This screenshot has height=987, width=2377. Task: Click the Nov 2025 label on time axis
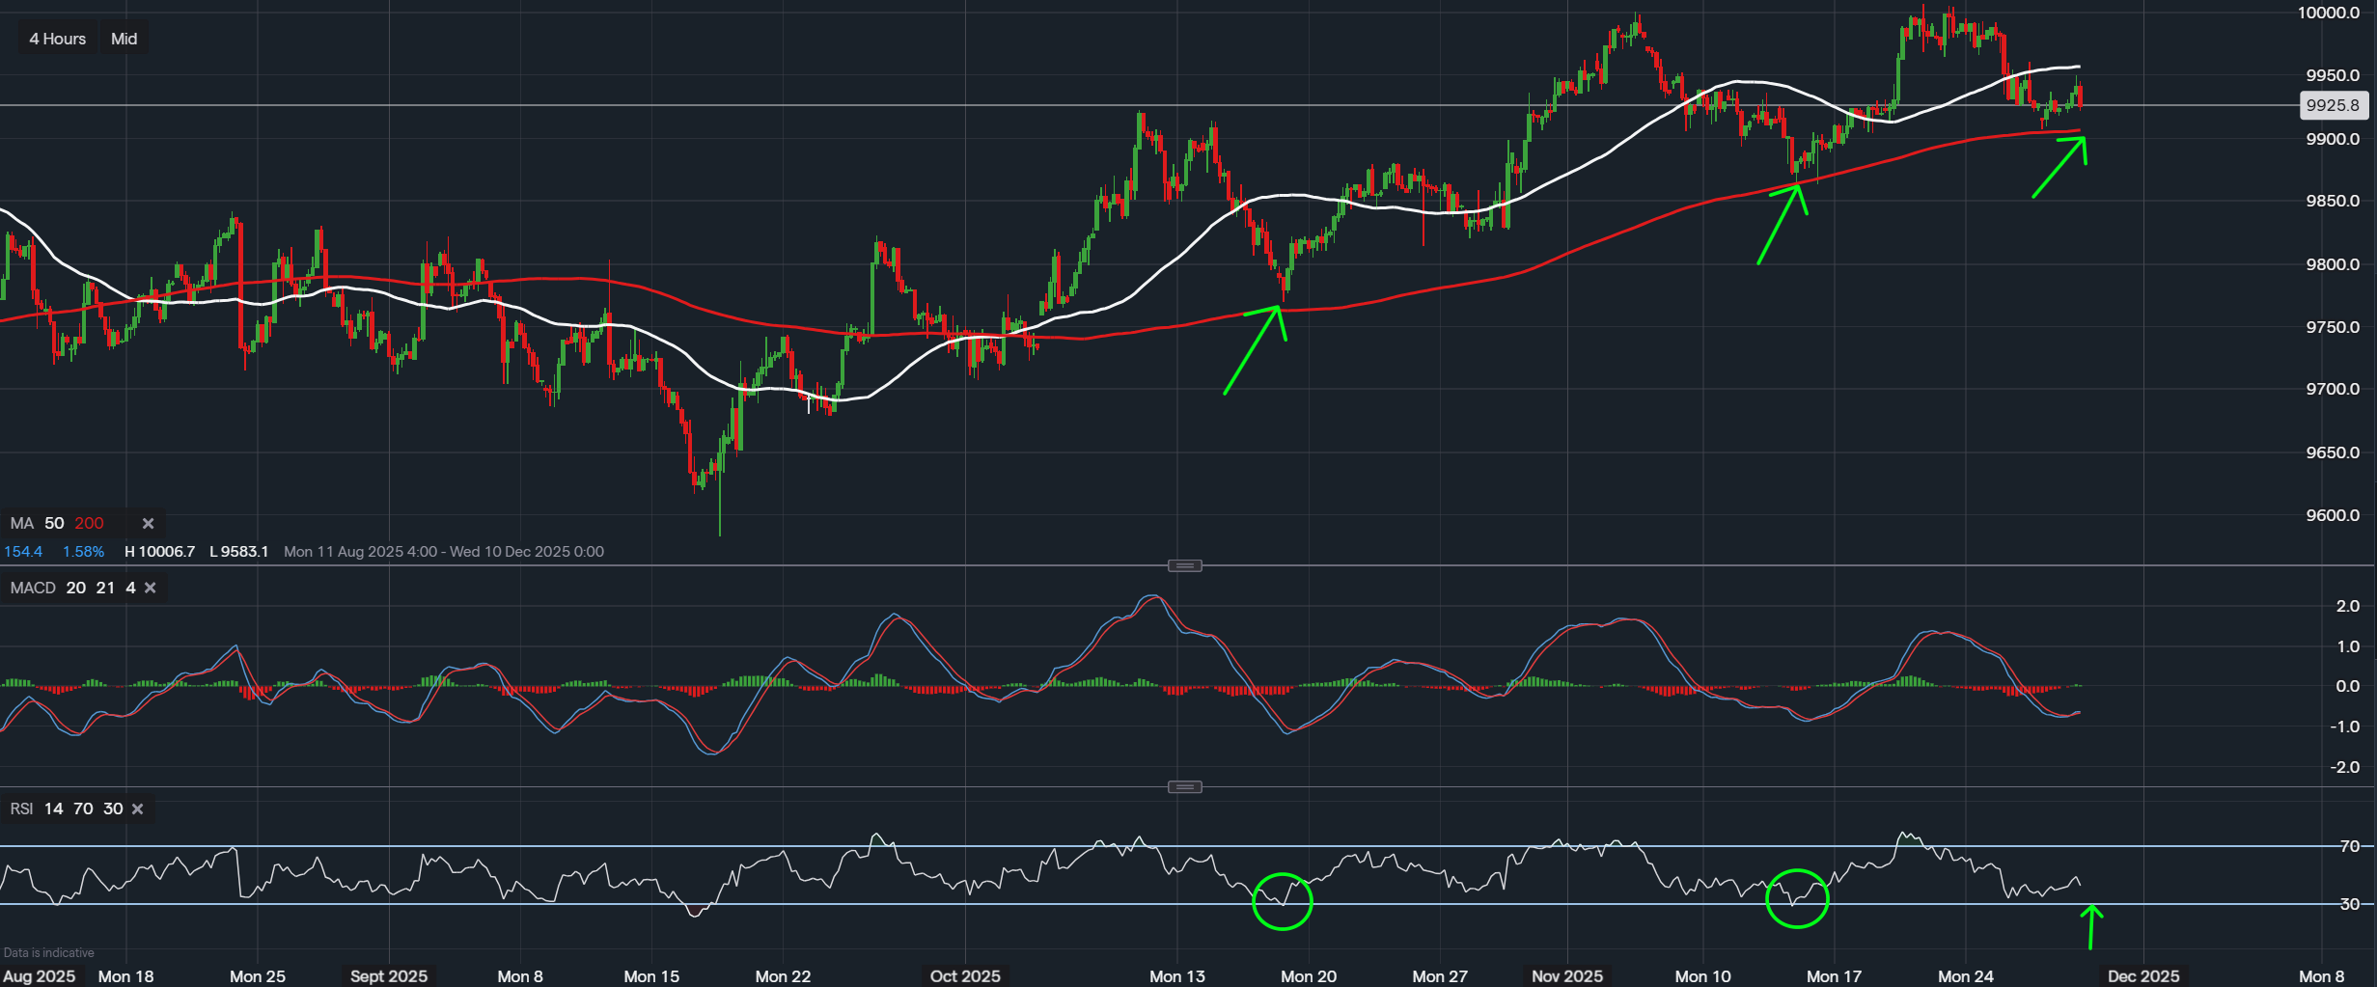[1567, 975]
